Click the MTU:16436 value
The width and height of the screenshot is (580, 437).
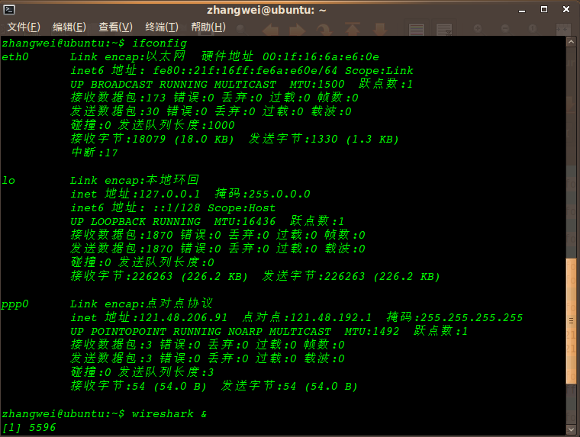pyautogui.click(x=245, y=221)
